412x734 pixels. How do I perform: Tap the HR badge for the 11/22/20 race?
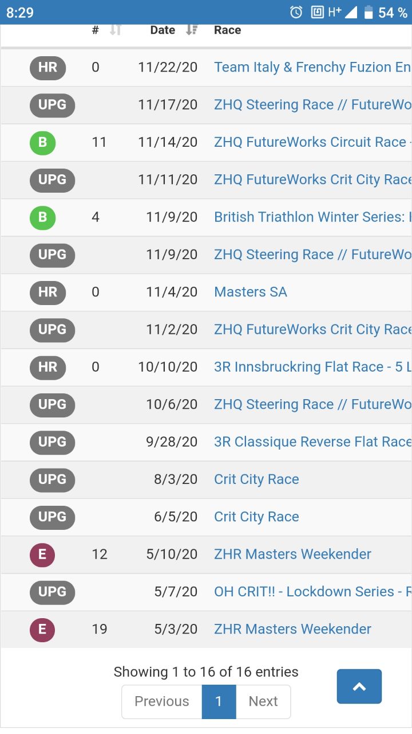[47, 68]
